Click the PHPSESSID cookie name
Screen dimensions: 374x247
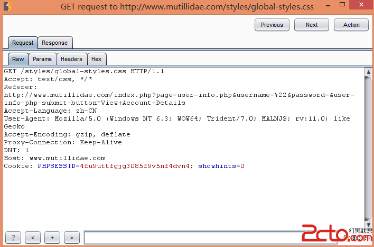(57, 166)
